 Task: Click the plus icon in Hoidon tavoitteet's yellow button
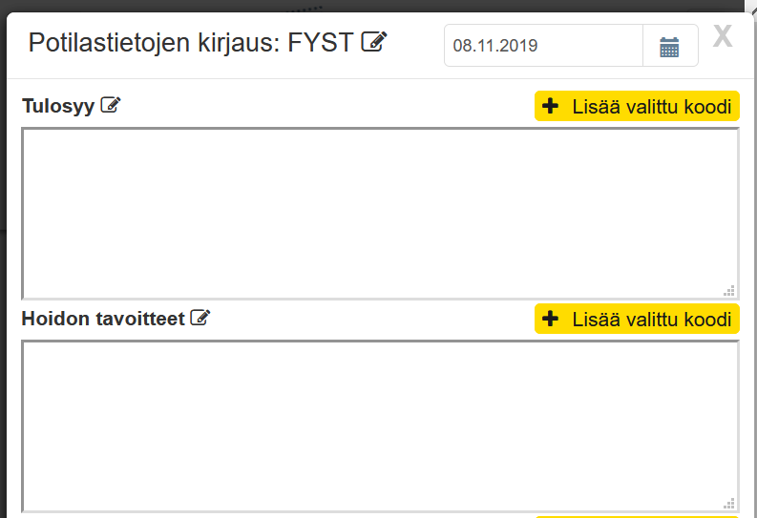point(550,319)
